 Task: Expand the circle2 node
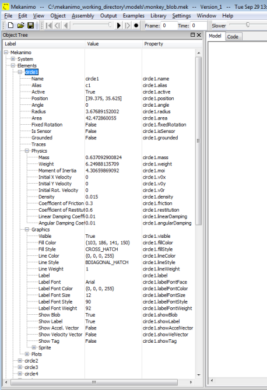point(20,360)
